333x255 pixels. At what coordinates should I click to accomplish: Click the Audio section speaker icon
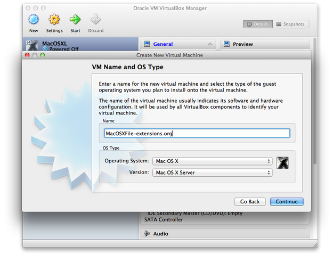[147, 234]
